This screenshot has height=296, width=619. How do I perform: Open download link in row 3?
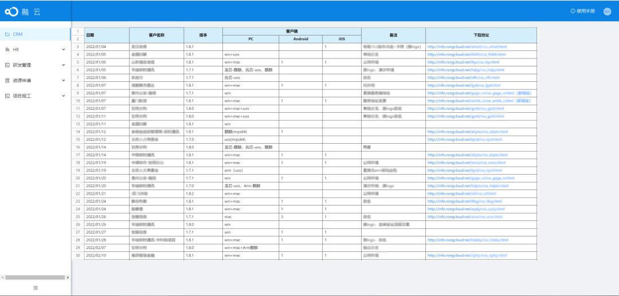(x=467, y=46)
